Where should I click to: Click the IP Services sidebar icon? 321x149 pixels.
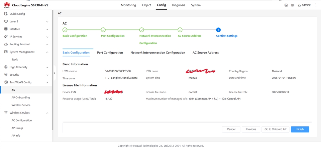click(x=6, y=37)
